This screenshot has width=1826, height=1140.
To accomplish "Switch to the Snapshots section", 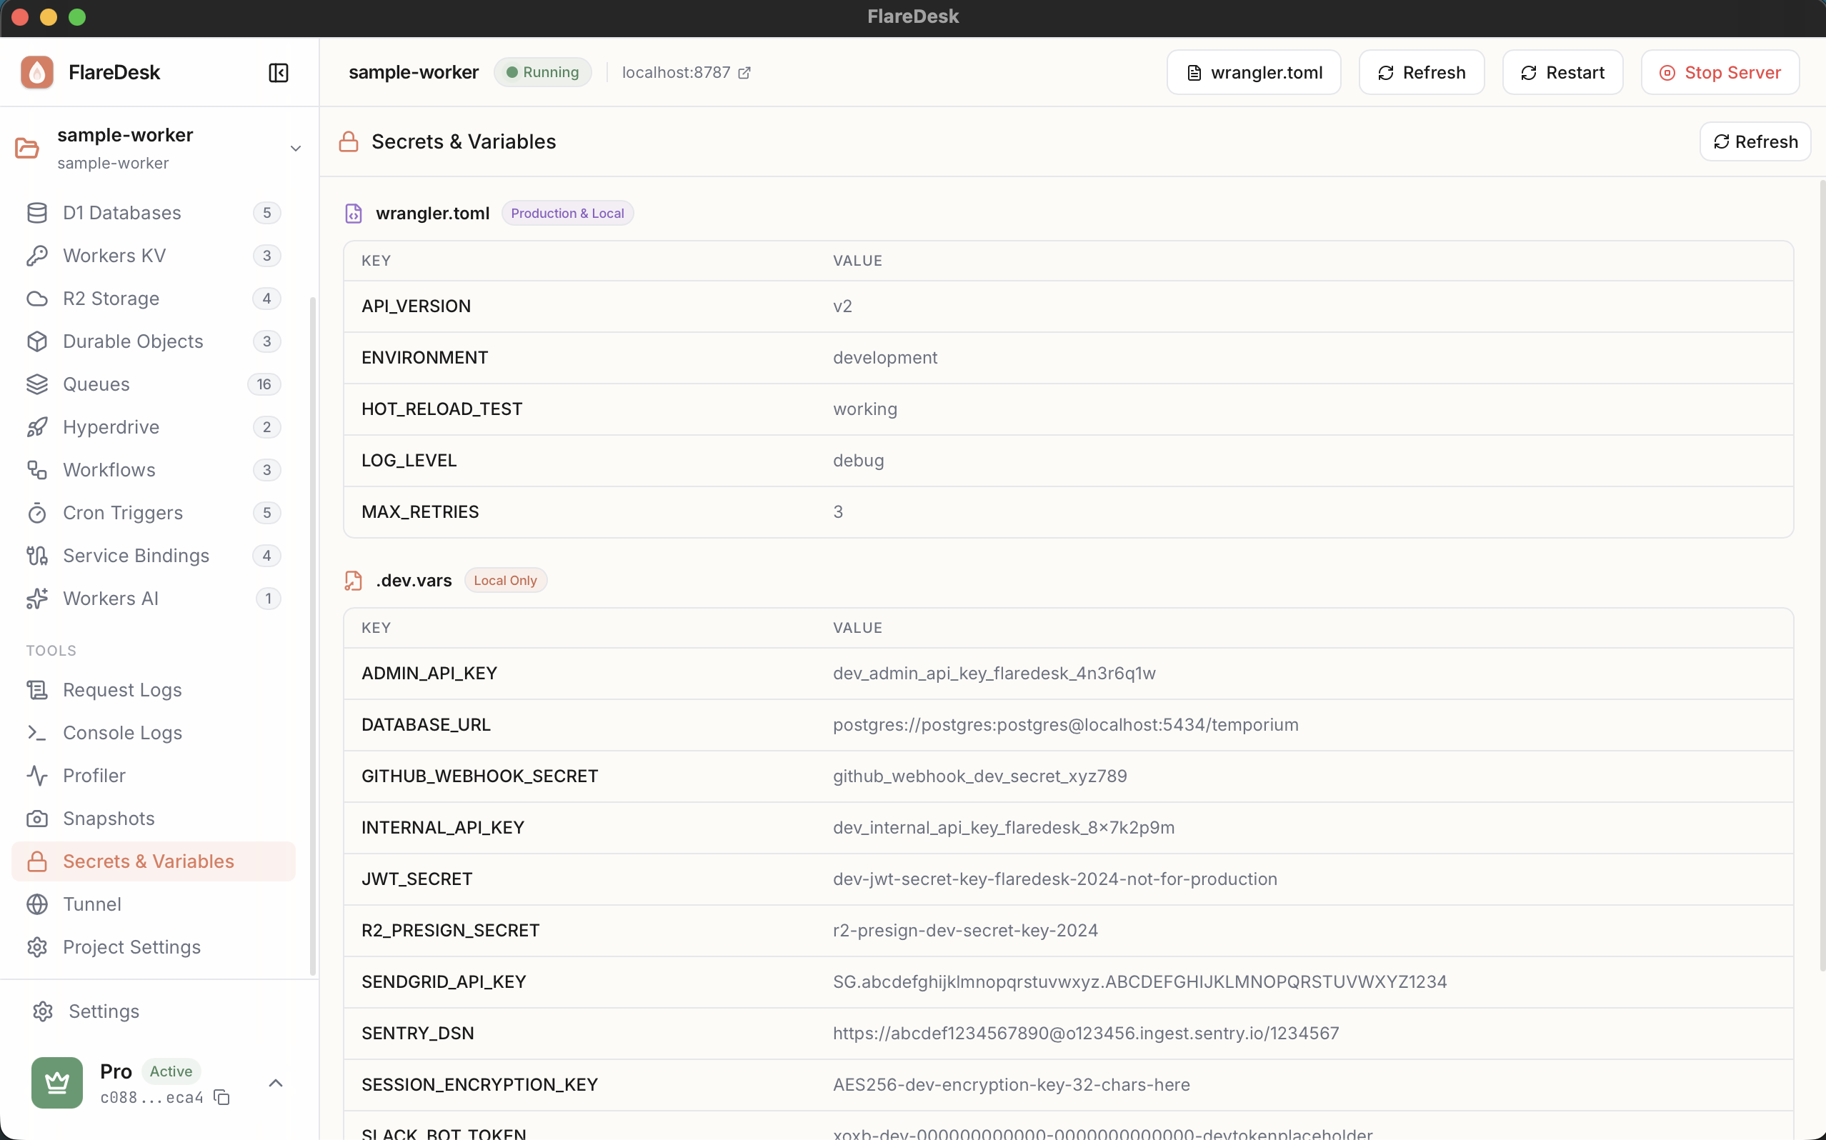I will 108,819.
